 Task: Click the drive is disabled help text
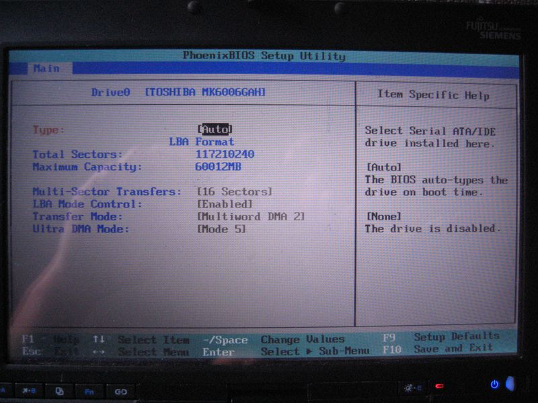432,228
